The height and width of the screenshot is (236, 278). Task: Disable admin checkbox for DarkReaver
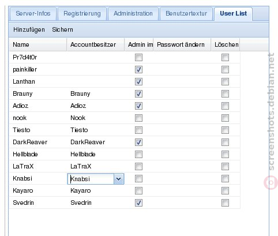(138, 142)
